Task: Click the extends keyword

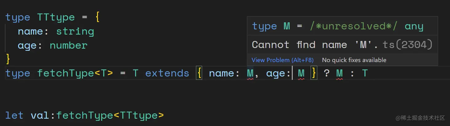Action: pyautogui.click(x=167, y=73)
